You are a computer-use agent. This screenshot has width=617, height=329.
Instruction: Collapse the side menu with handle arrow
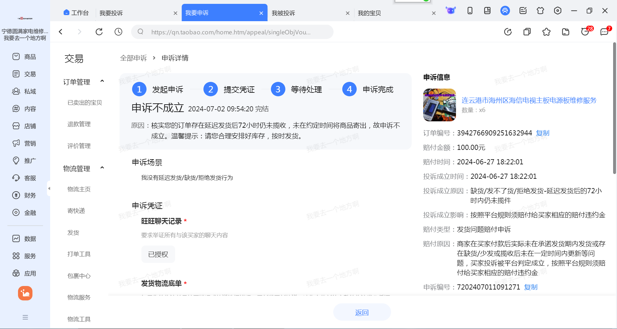49,188
